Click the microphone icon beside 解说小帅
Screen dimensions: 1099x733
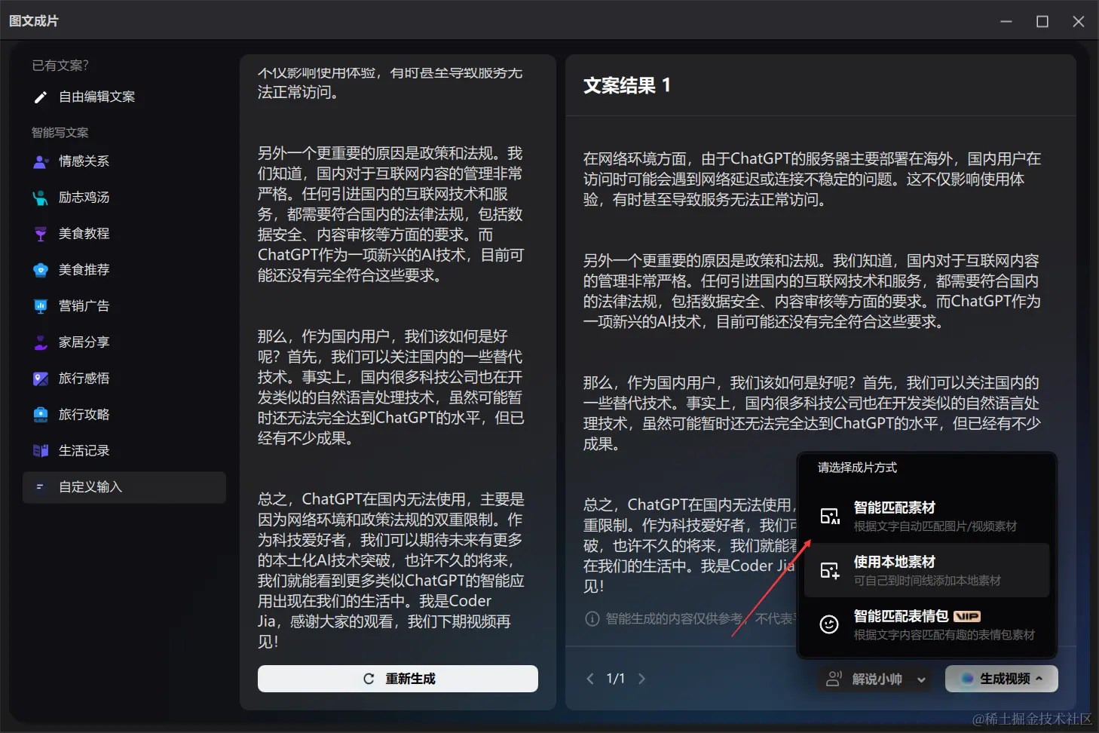(x=834, y=678)
